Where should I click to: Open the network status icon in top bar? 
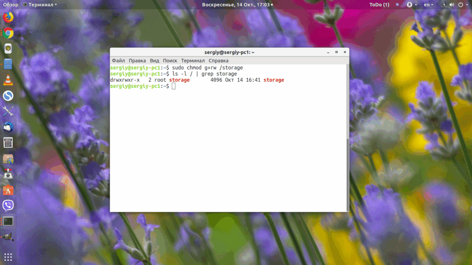[x=443, y=5]
